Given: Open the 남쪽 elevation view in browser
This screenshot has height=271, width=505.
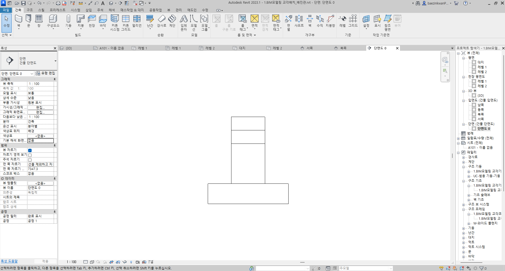Looking at the screenshot, I should 481,105.
